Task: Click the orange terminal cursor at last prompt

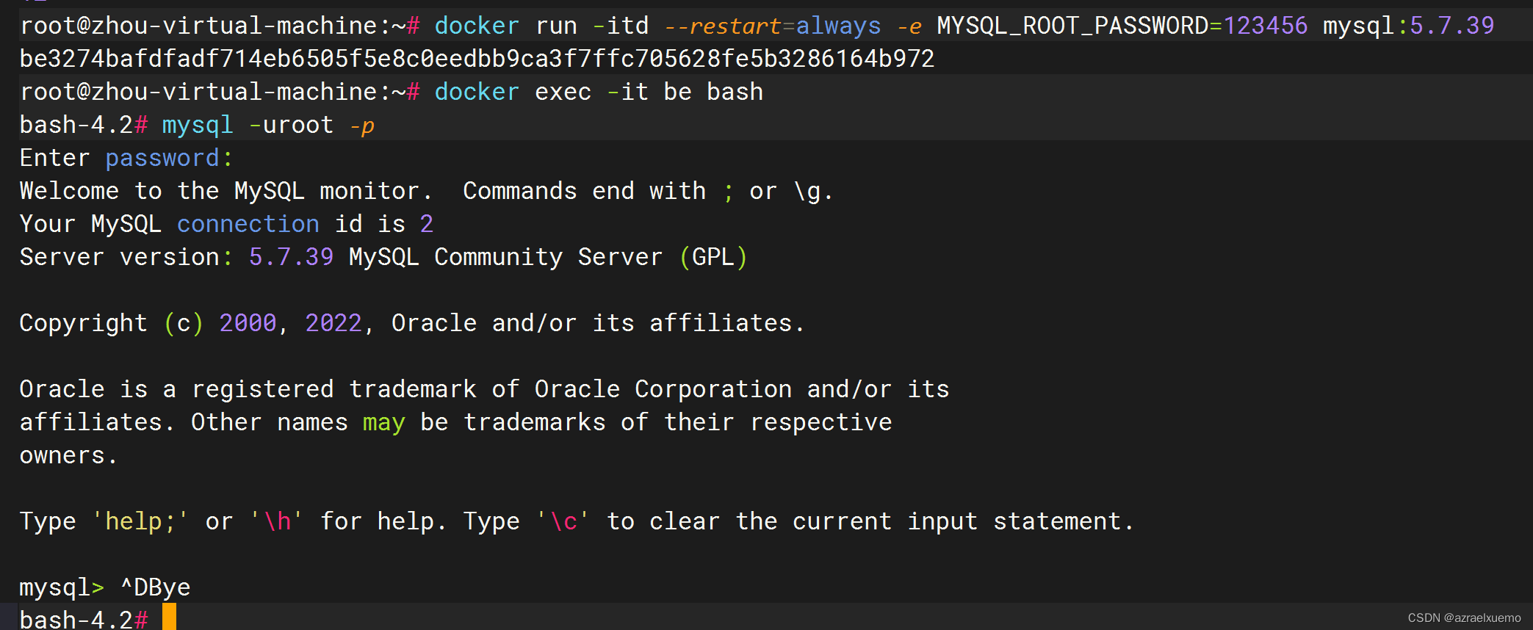Action: (169, 617)
